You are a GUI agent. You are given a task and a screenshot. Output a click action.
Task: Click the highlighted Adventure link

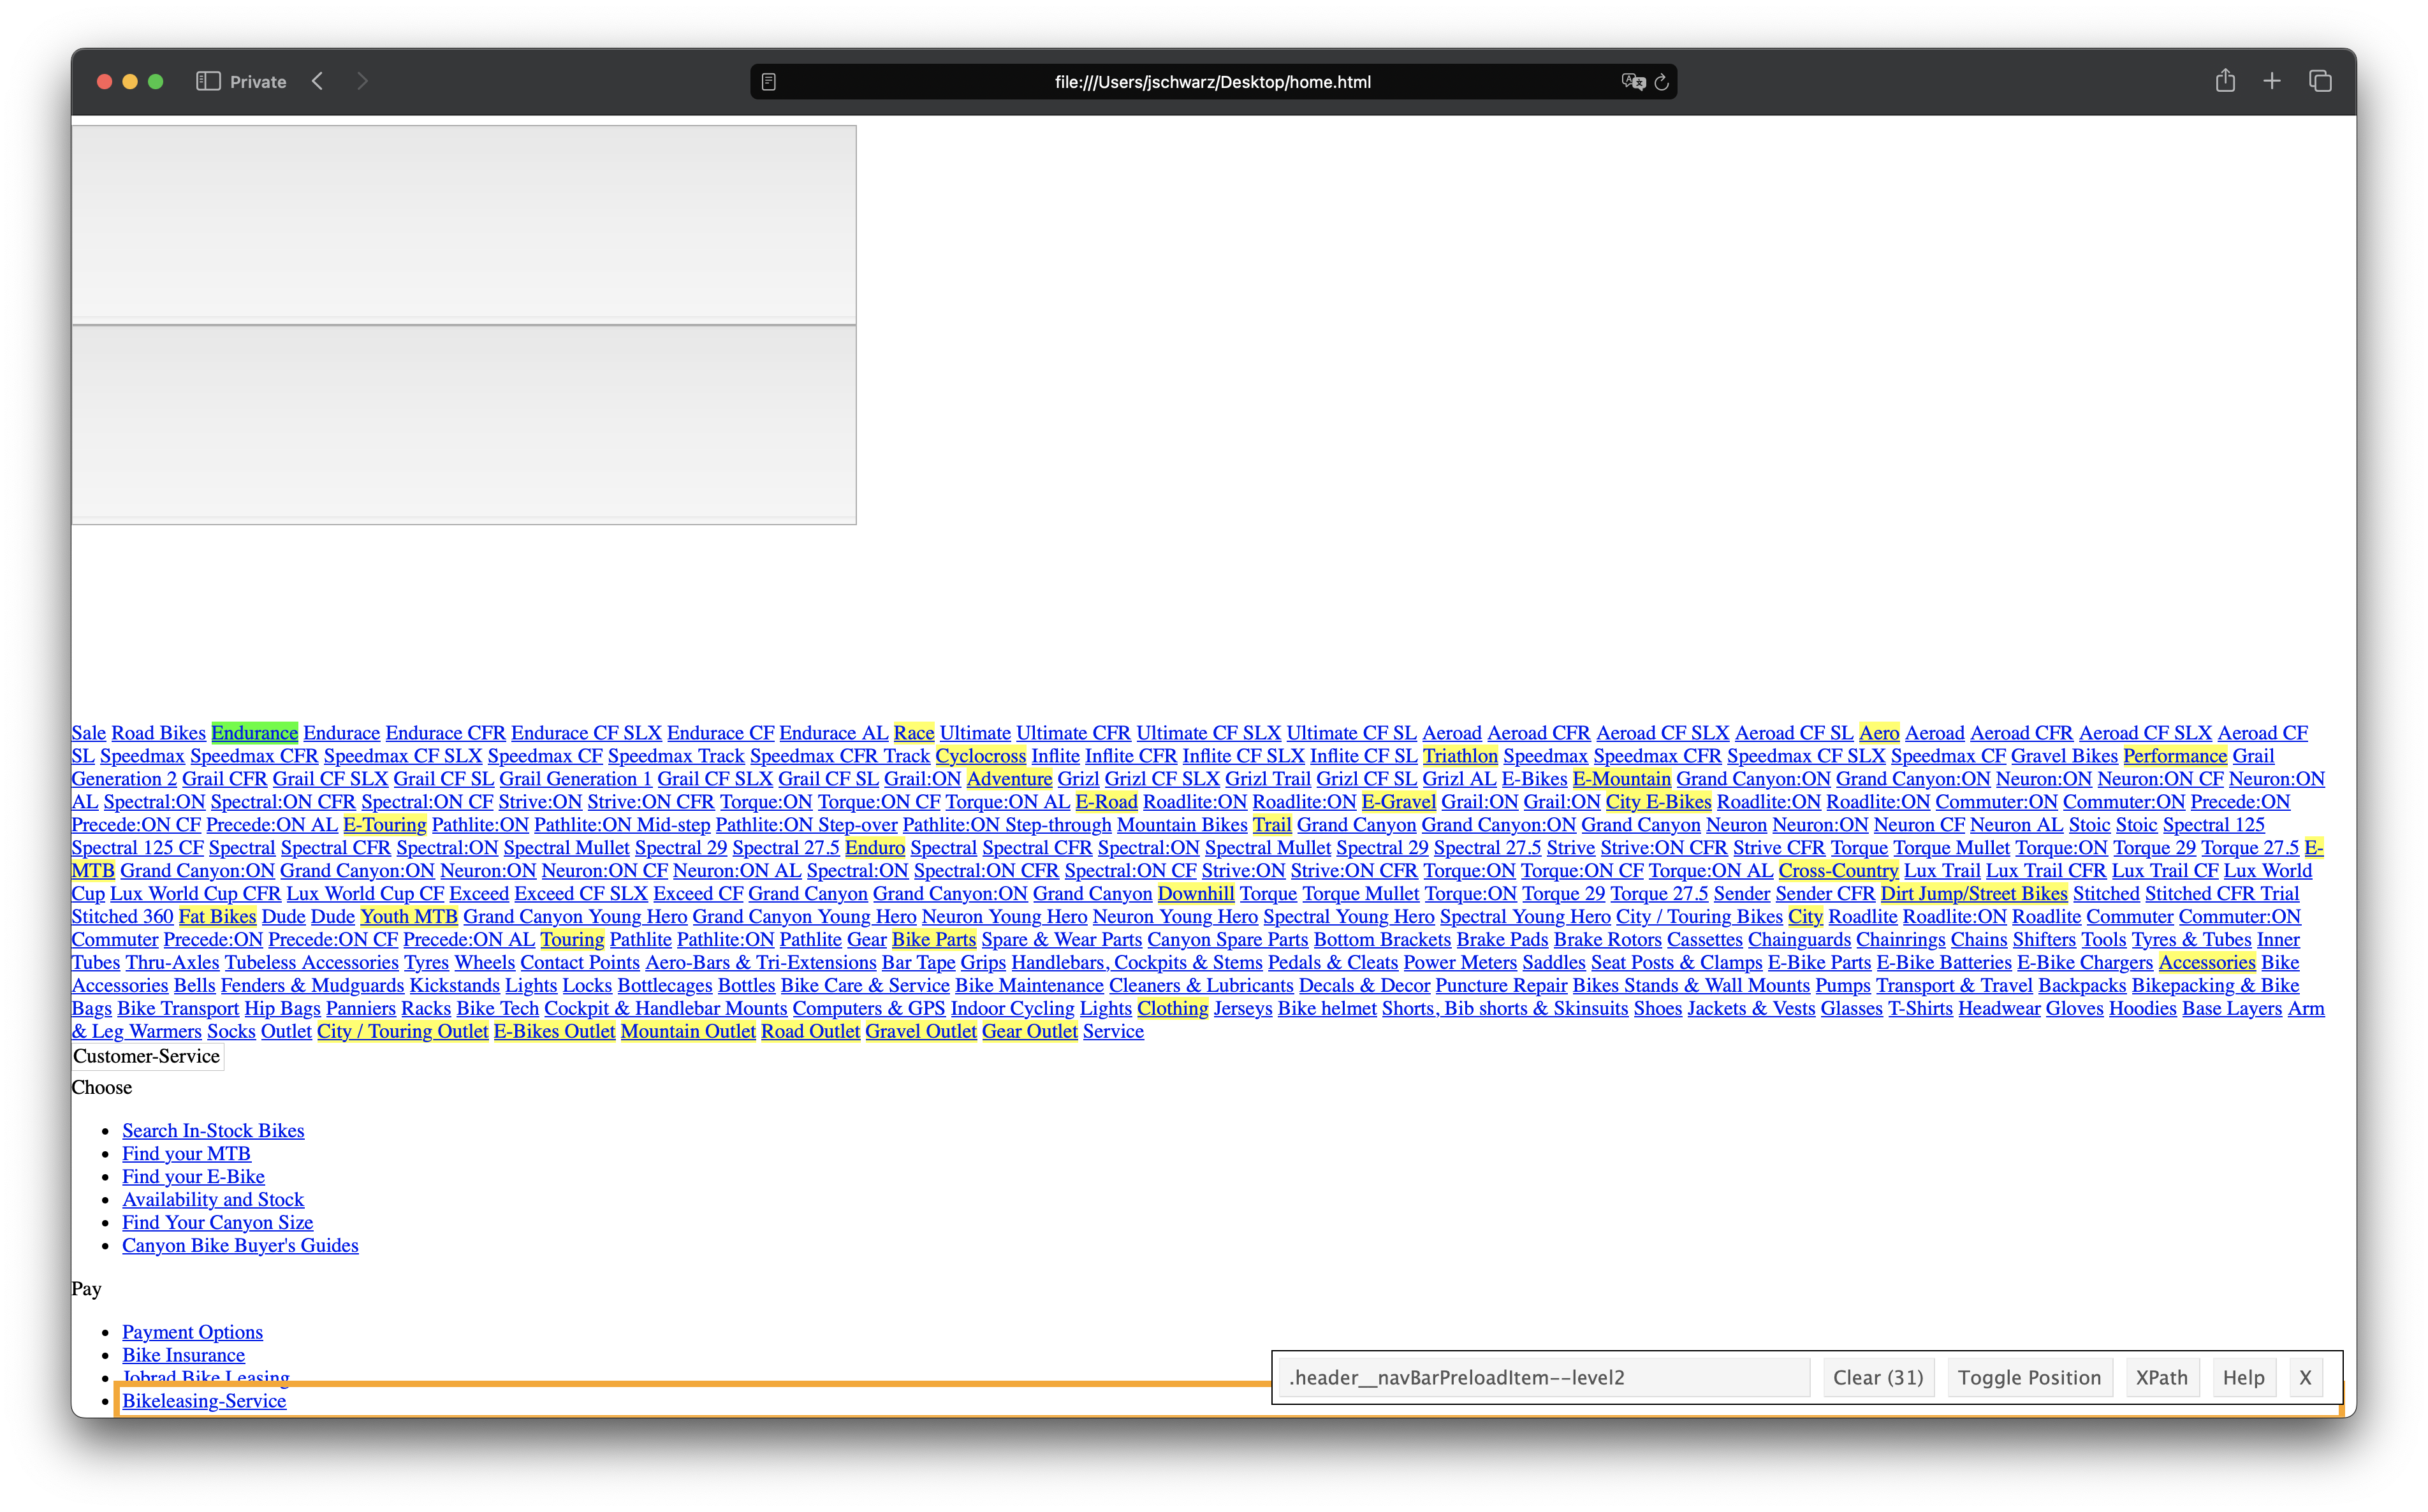pos(1009,779)
